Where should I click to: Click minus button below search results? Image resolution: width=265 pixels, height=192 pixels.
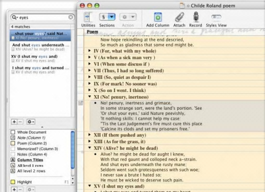[20, 122]
